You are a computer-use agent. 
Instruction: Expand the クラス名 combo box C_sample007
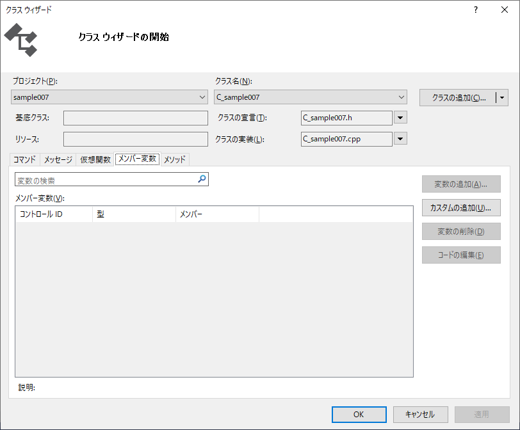[311, 97]
